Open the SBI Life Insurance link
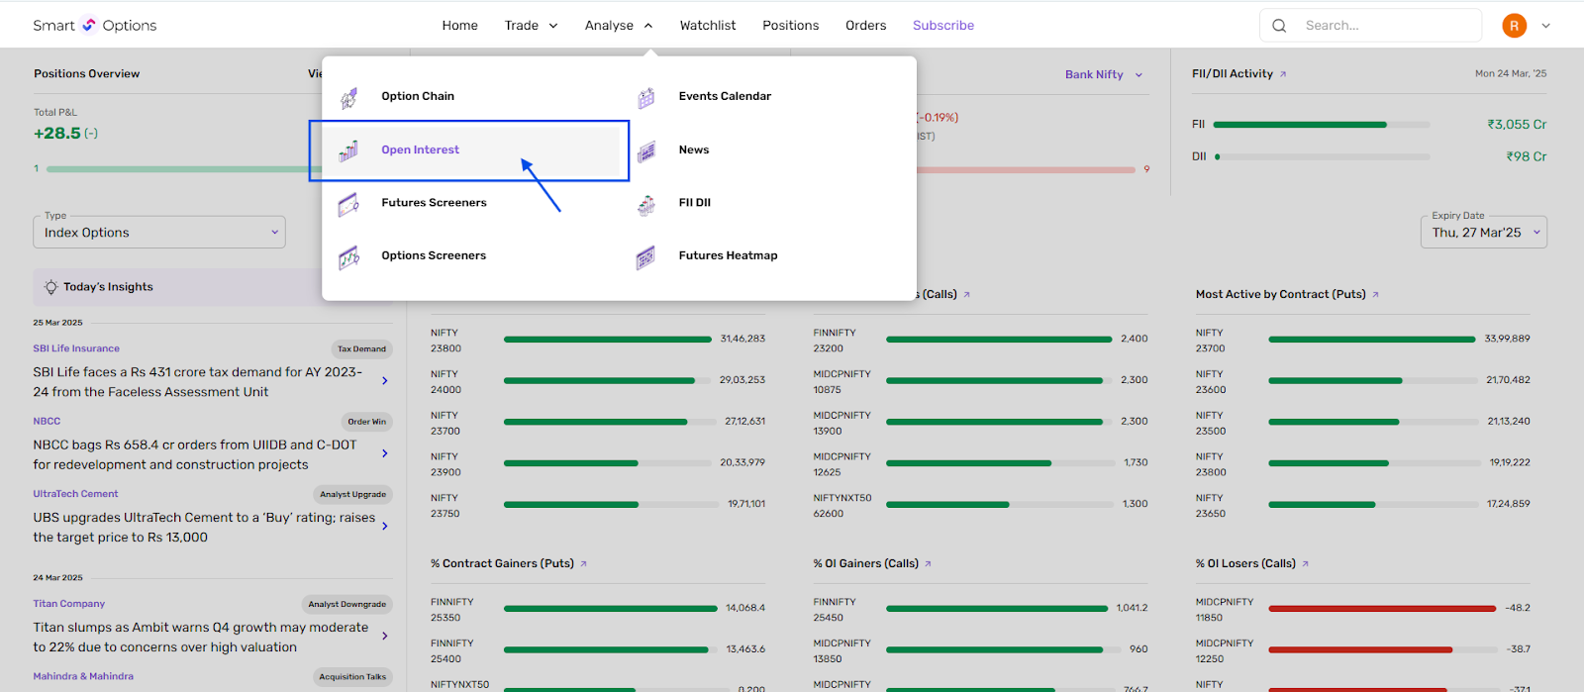Viewport: 1584px width, 692px height. click(x=76, y=348)
